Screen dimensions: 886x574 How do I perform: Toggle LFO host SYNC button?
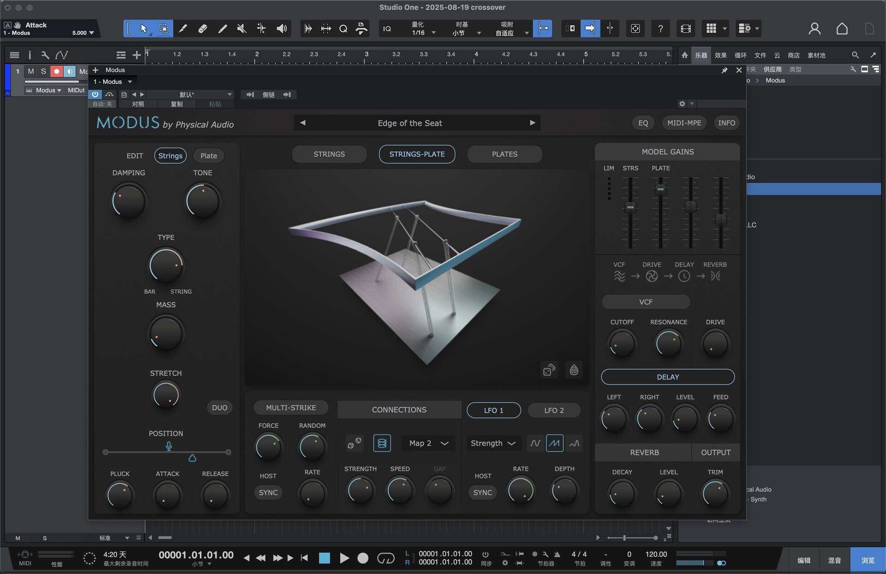pos(483,492)
